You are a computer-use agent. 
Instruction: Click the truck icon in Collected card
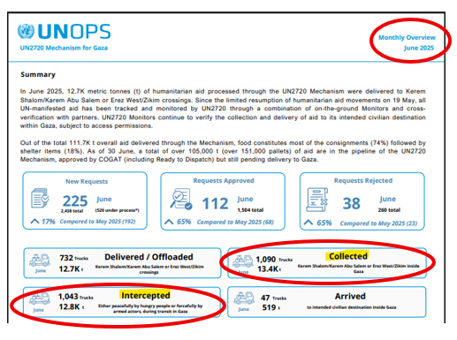pyautogui.click(x=243, y=261)
